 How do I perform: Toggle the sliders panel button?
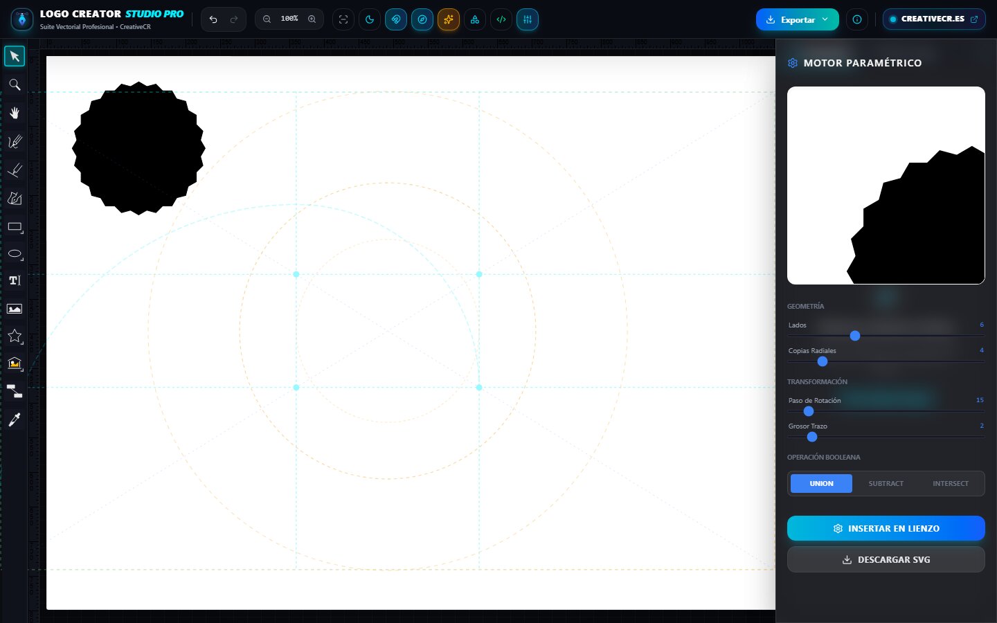pyautogui.click(x=528, y=19)
